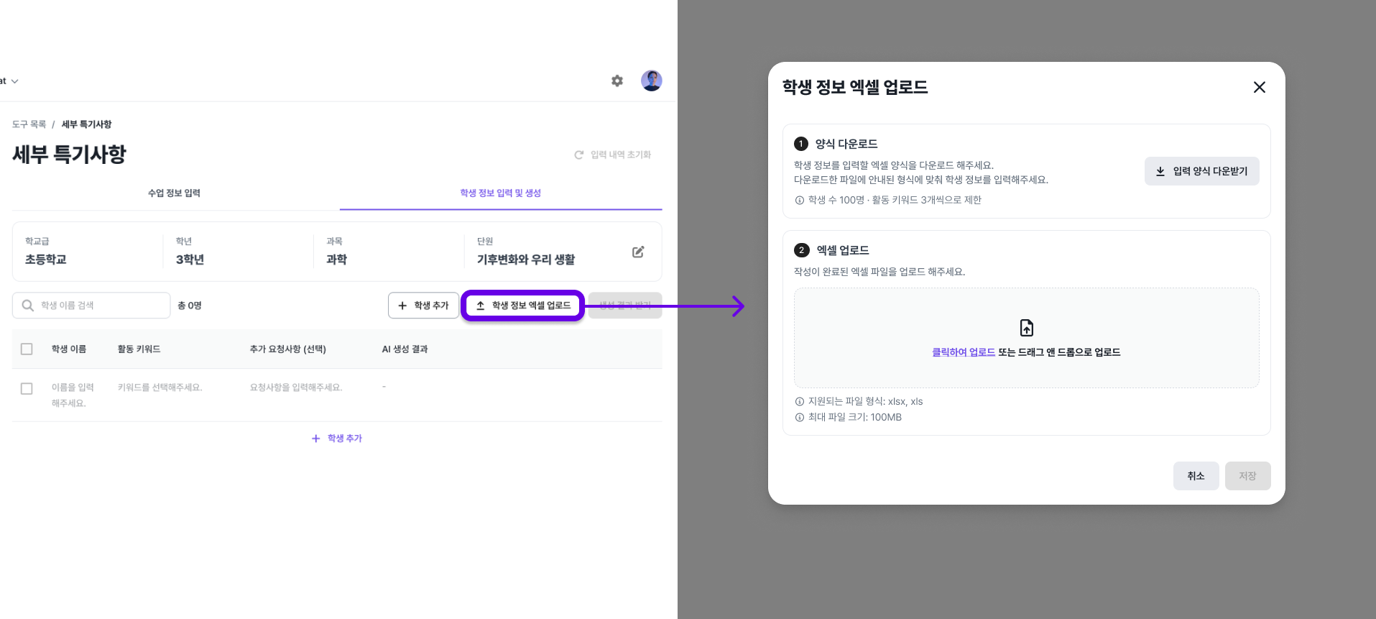Viewport: 1376px width, 619px height.
Task: Click the plus icon on 학생 추가 button
Action: click(403, 305)
